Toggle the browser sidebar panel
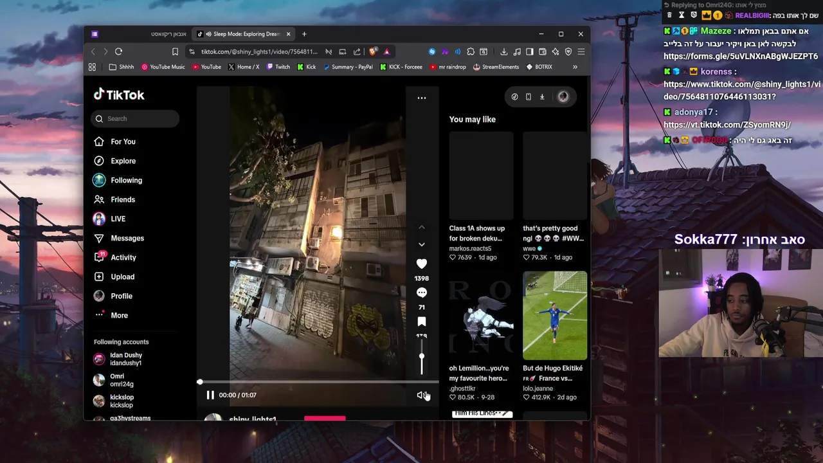 click(530, 51)
